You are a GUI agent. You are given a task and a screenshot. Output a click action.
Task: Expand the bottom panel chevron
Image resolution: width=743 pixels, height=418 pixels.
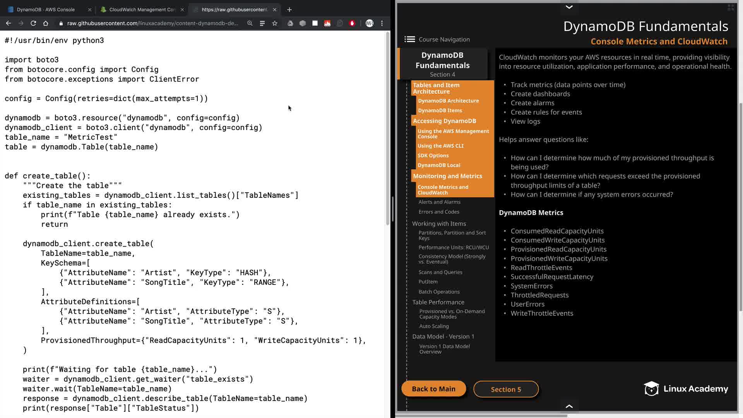[569, 406]
